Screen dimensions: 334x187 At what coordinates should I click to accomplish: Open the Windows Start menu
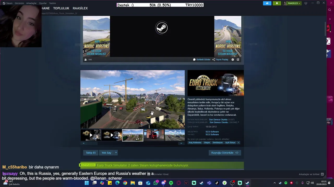[x=87, y=183]
